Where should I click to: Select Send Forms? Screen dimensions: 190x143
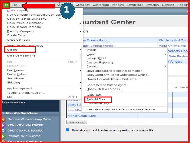pos(17,79)
